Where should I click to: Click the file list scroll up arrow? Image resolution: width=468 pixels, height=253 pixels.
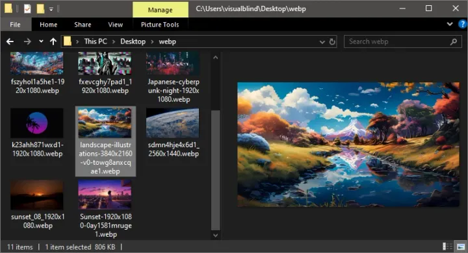[x=216, y=57]
